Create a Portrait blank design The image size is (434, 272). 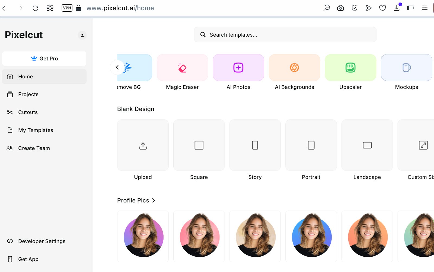(311, 145)
